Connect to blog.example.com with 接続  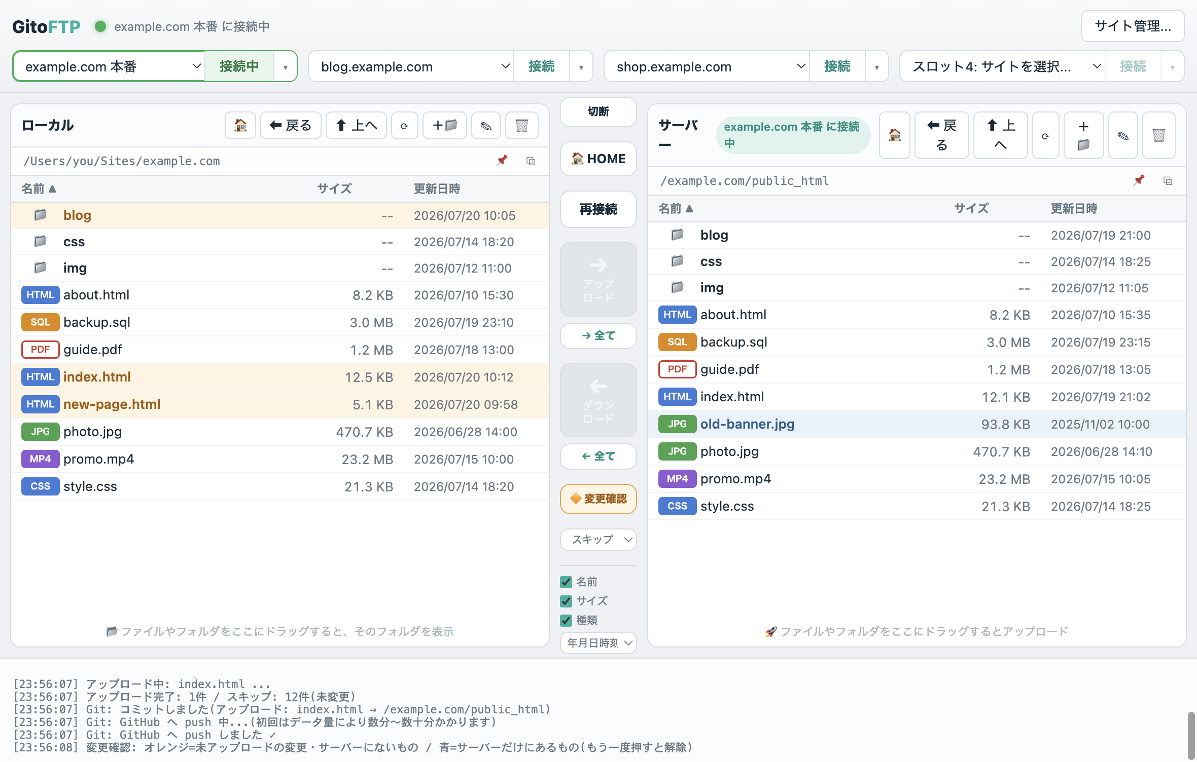click(x=542, y=66)
